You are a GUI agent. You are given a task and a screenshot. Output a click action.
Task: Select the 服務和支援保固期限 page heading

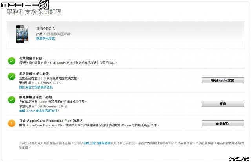coord(34,12)
